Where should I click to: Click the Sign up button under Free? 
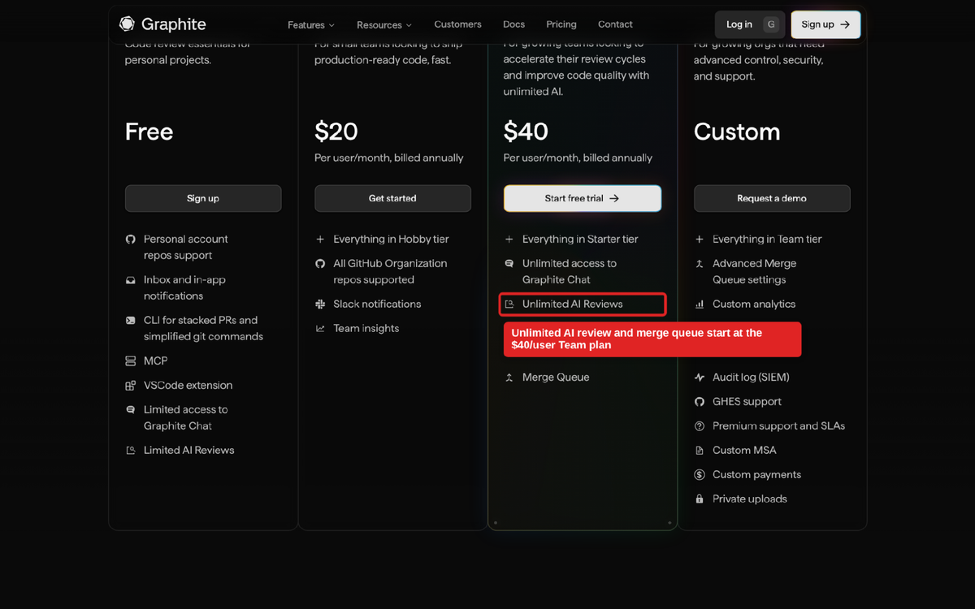pos(203,198)
